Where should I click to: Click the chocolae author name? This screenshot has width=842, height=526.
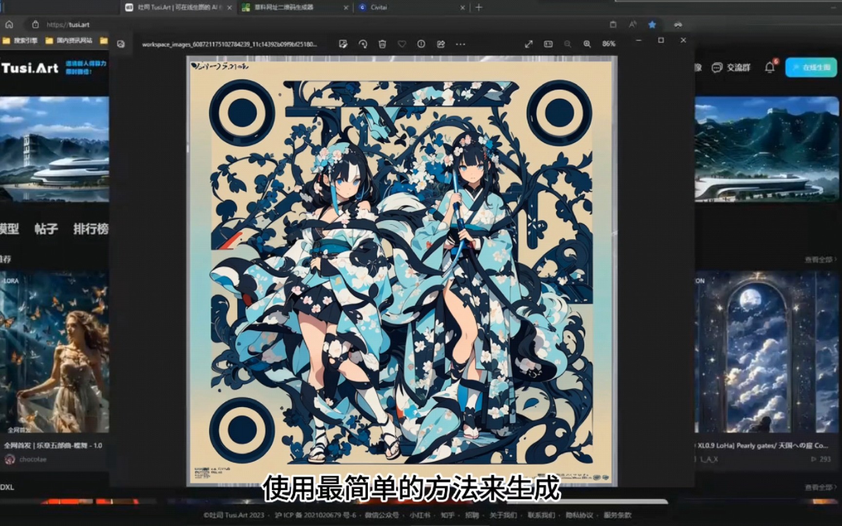pyautogui.click(x=33, y=459)
